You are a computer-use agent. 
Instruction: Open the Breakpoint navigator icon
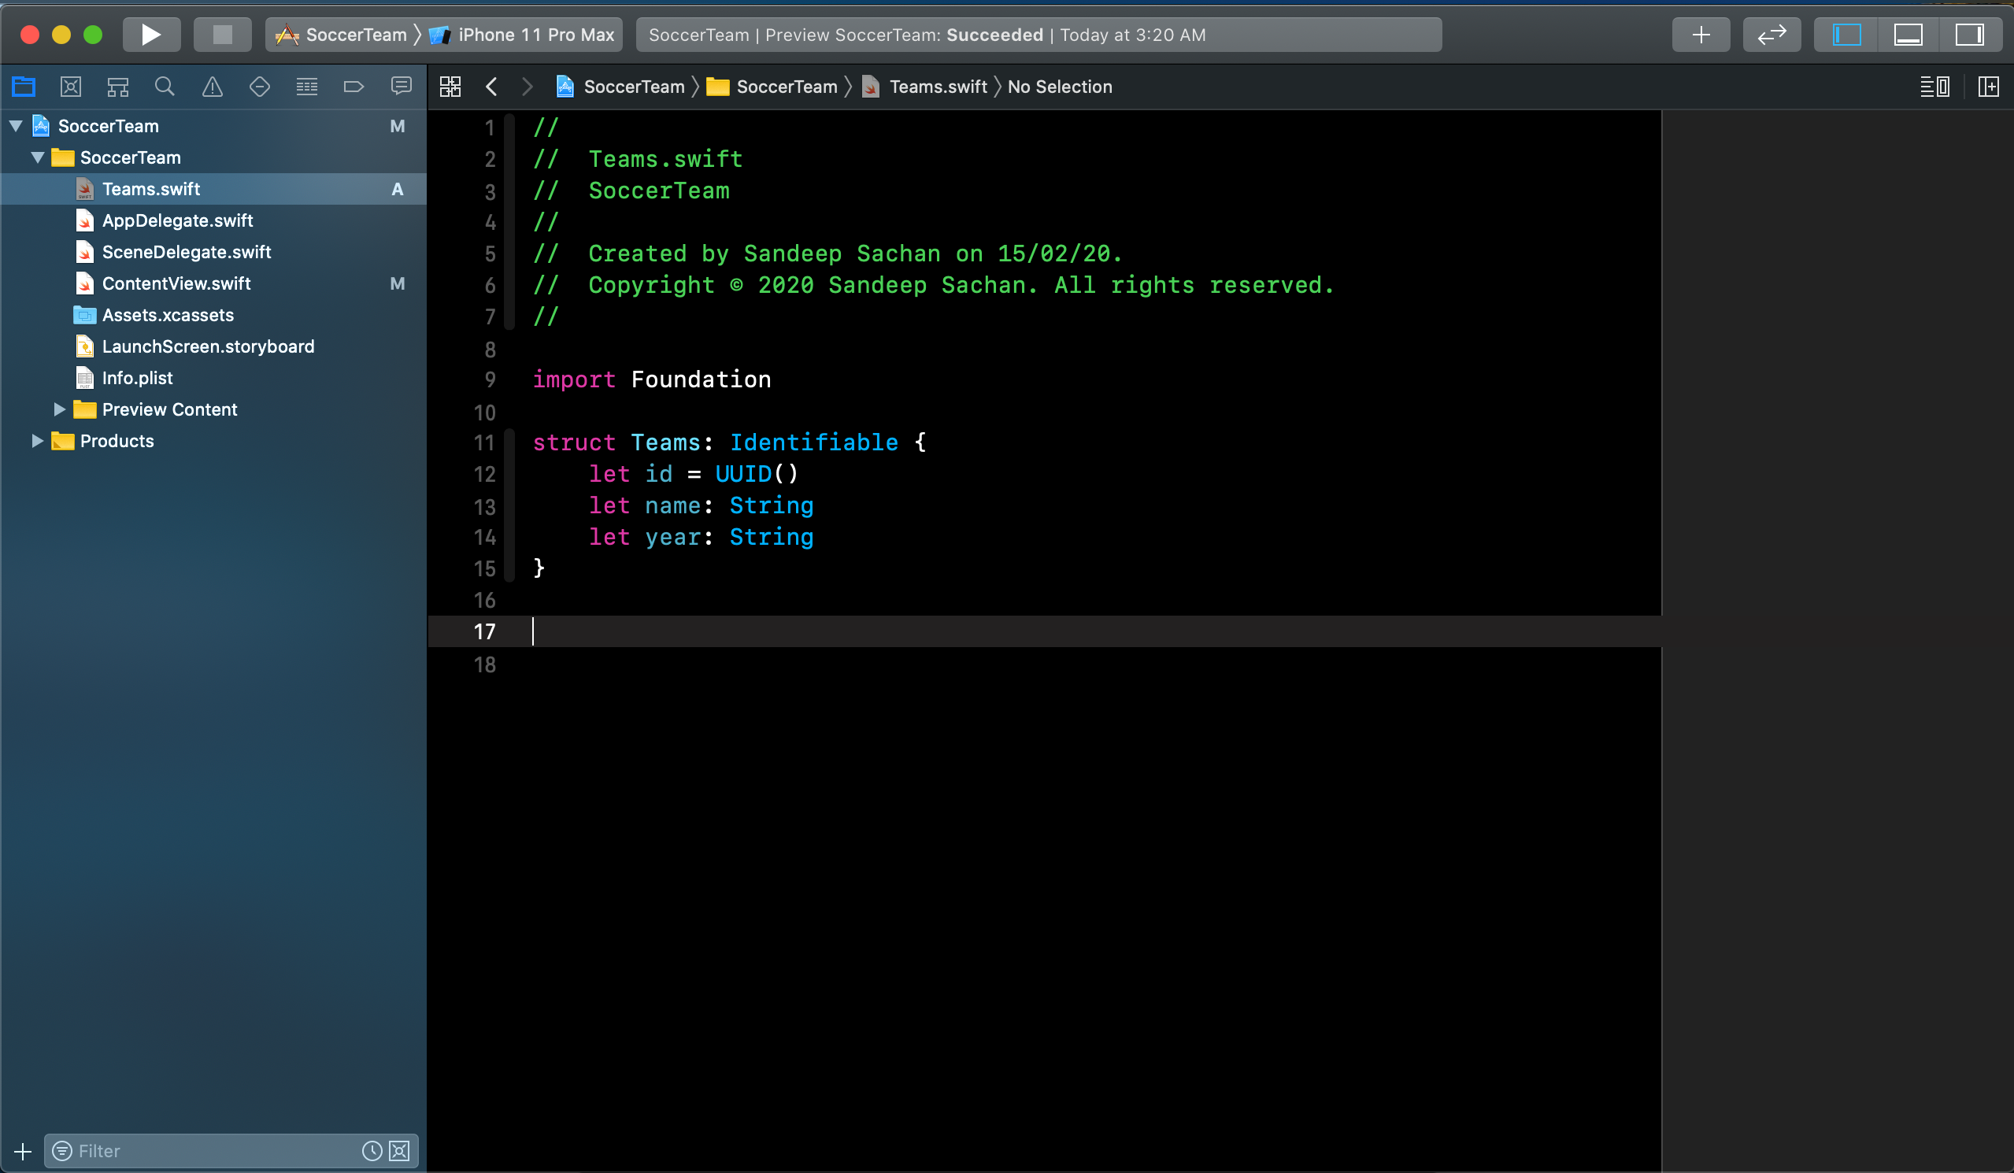pos(354,87)
